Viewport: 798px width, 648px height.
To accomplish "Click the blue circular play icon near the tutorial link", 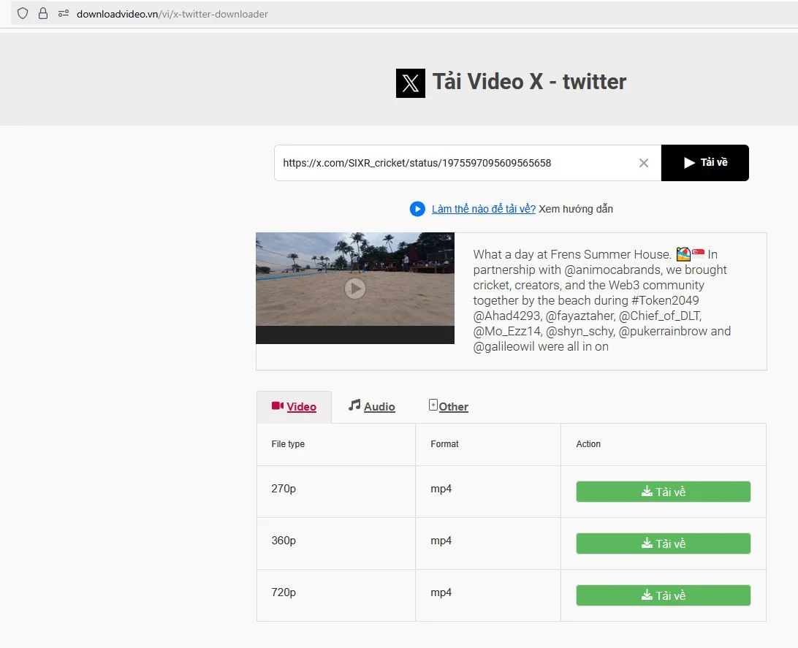I will click(x=417, y=209).
